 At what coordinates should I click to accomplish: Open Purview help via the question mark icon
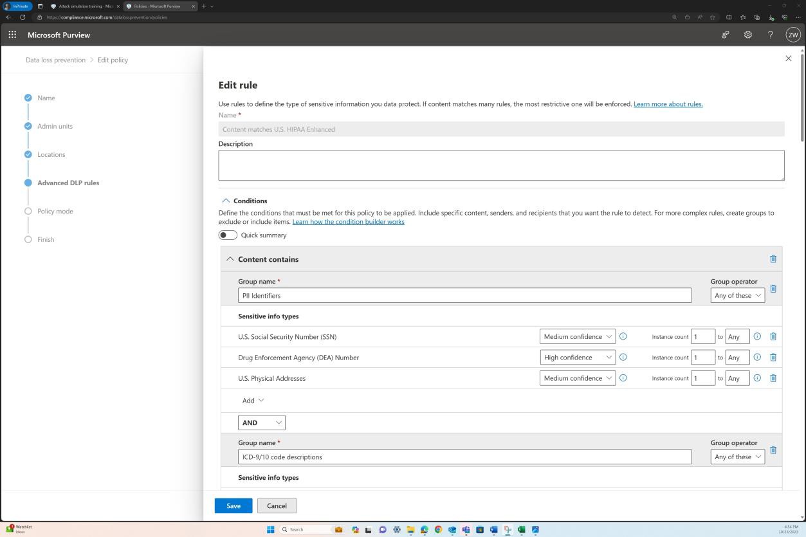770,35
